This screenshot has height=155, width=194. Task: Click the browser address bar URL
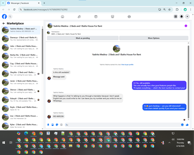(x=45, y=10)
